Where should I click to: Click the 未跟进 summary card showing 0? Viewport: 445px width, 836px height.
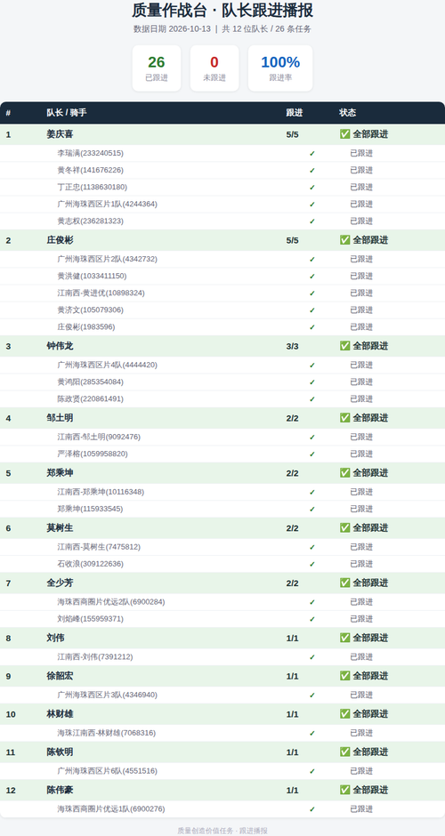[214, 68]
